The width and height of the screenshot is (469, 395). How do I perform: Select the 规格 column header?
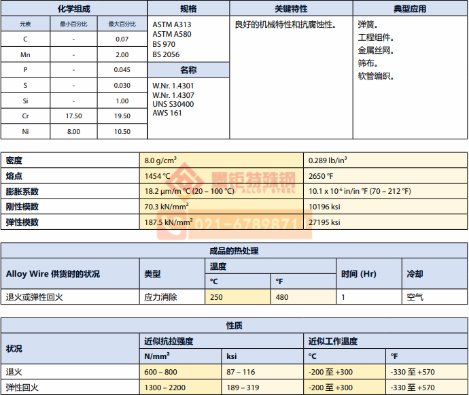click(188, 9)
